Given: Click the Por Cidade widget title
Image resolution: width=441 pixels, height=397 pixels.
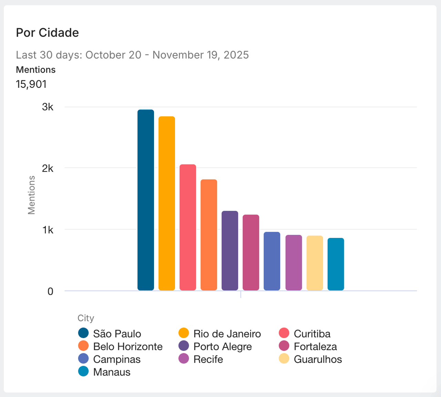Looking at the screenshot, I should tap(48, 33).
